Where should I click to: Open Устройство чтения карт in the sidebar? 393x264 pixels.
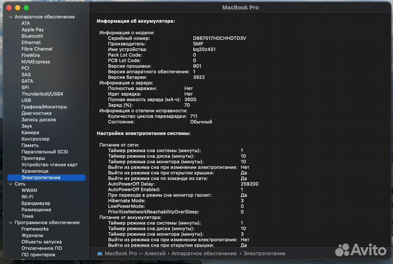49,165
